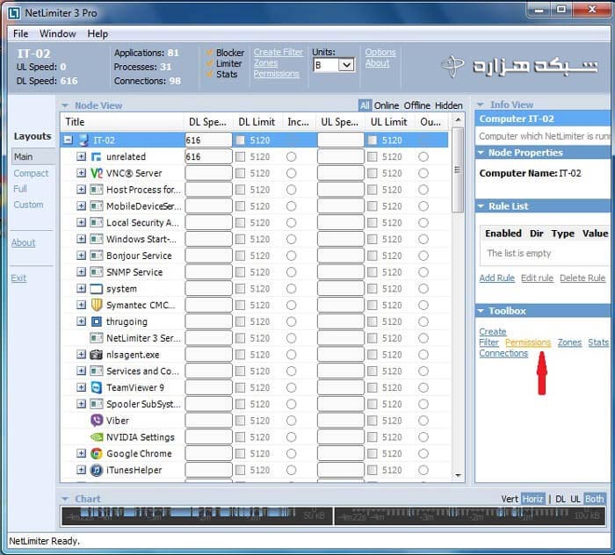This screenshot has width=615, height=555.
Task: Switch to the Offline filter tab
Action: point(417,105)
